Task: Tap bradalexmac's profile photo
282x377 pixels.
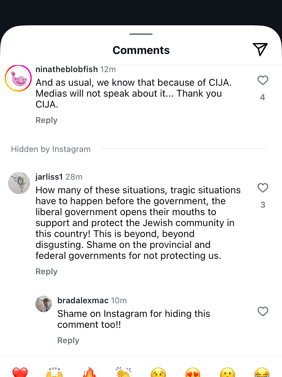Action: click(x=44, y=304)
